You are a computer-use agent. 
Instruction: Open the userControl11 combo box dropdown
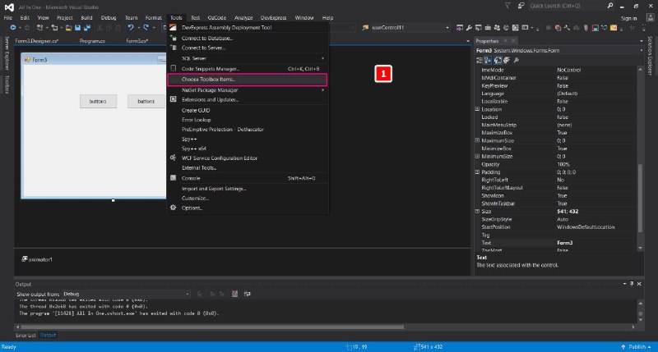pyautogui.click(x=447, y=28)
